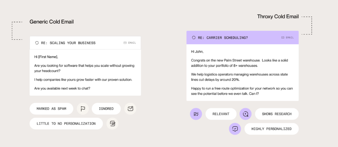Click the edit note icon beside Little to No Personalization
338x147 pixels.
pyautogui.click(x=113, y=124)
